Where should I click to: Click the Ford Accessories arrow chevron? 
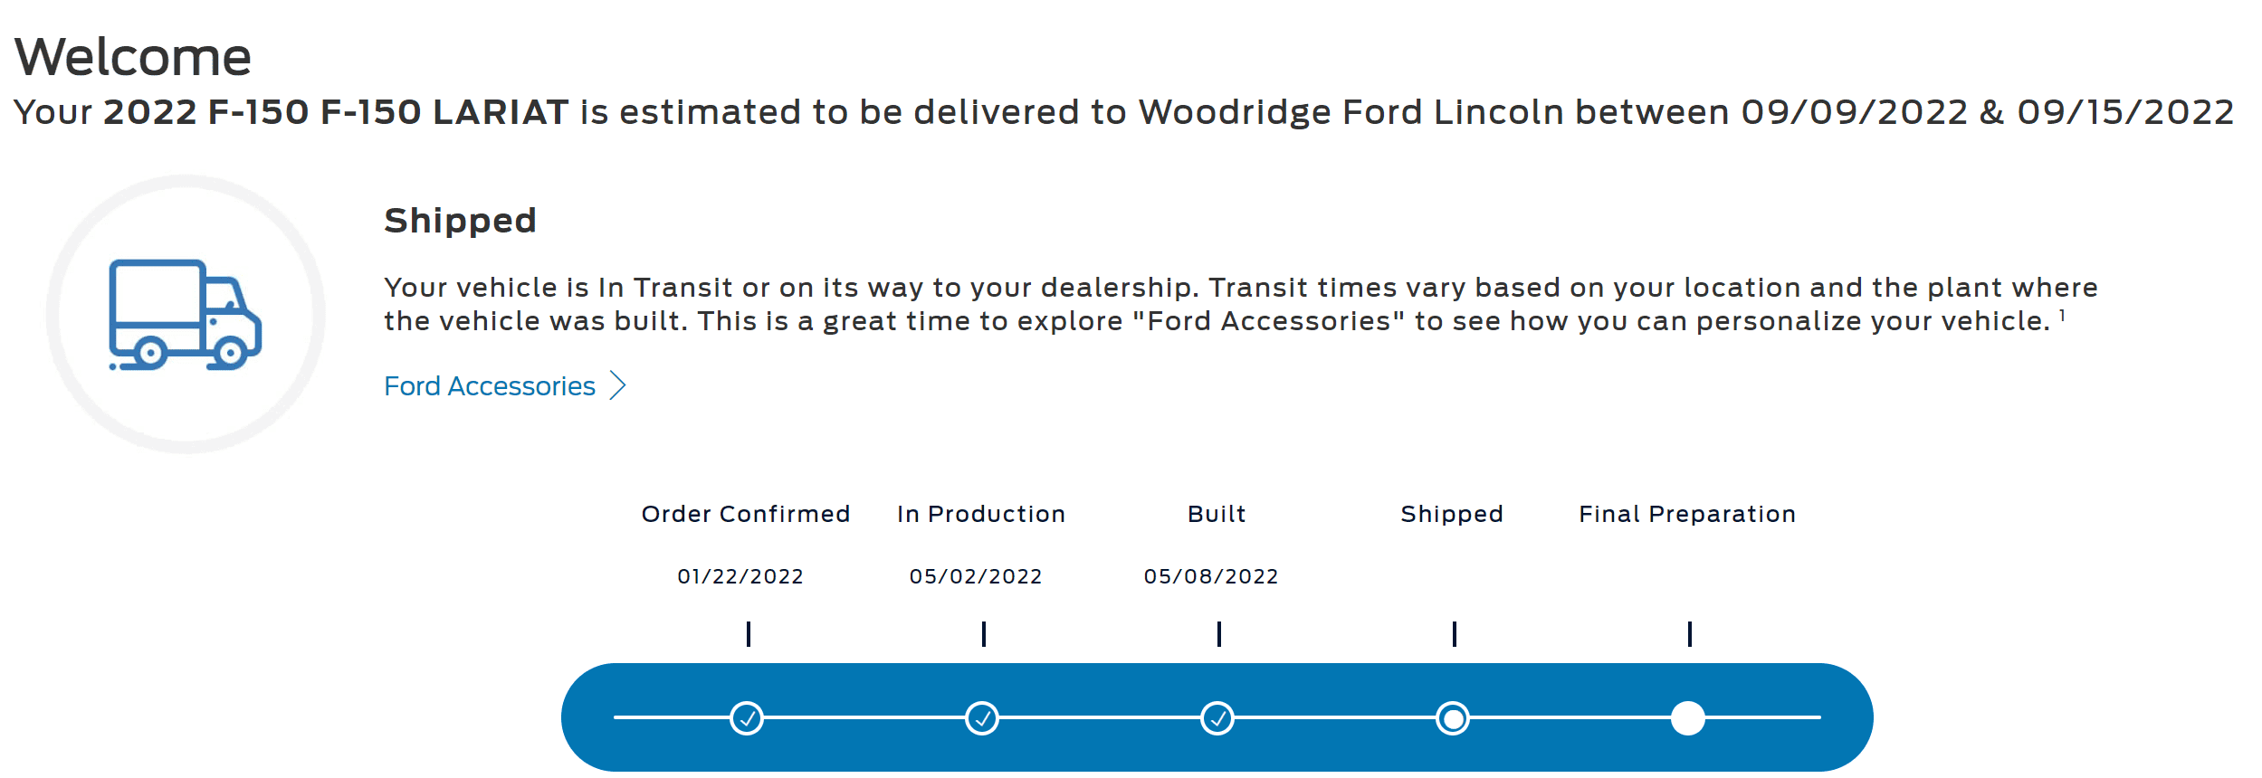pyautogui.click(x=618, y=385)
